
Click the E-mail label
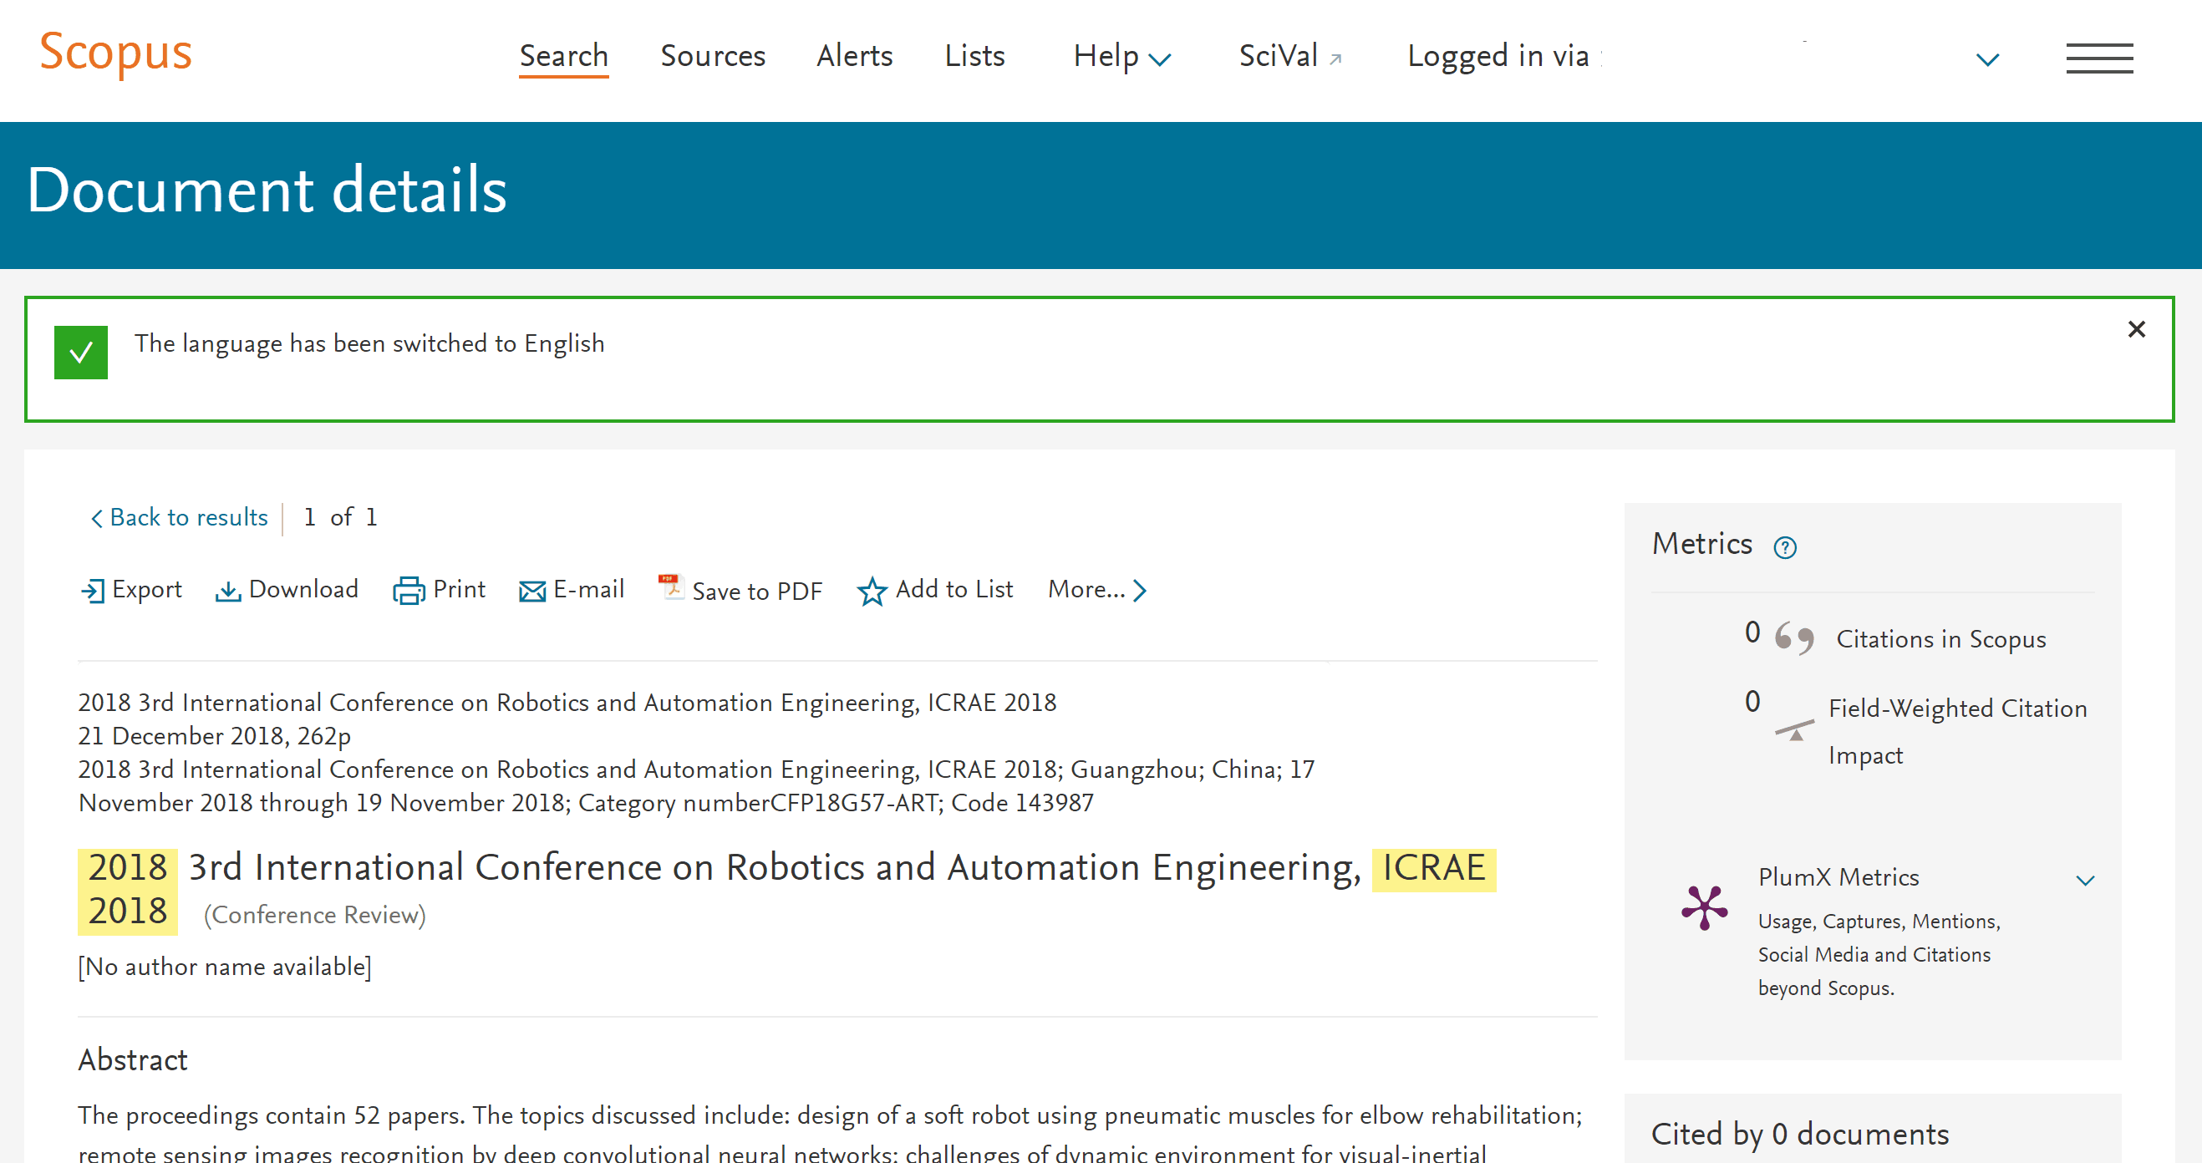click(x=589, y=589)
